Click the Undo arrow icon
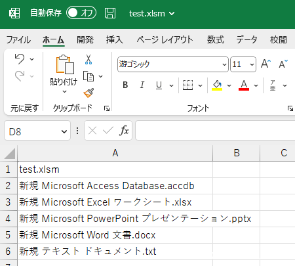 point(20,59)
